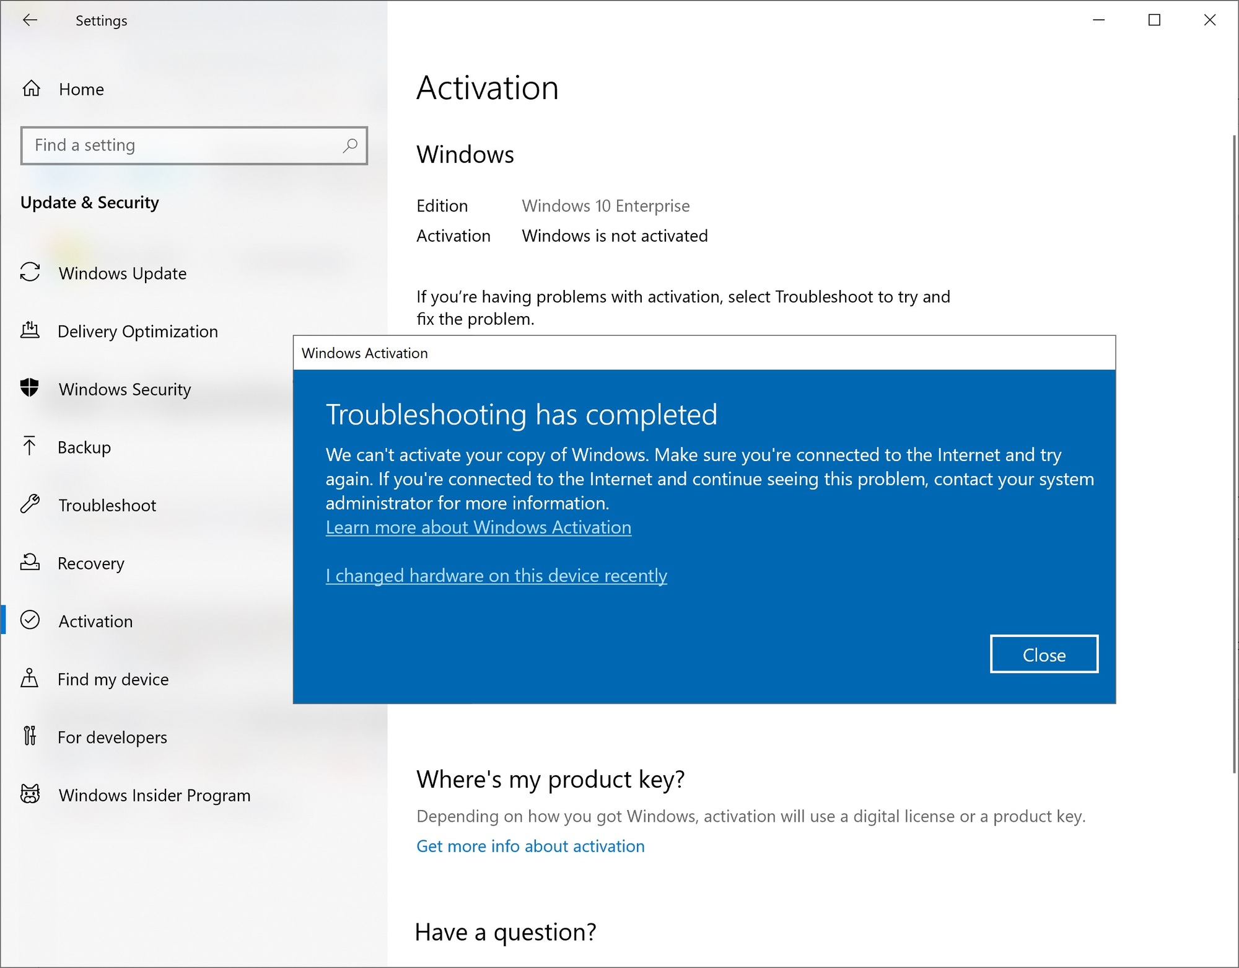Viewport: 1239px width, 968px height.
Task: Select For developers in sidebar
Action: pyautogui.click(x=112, y=737)
